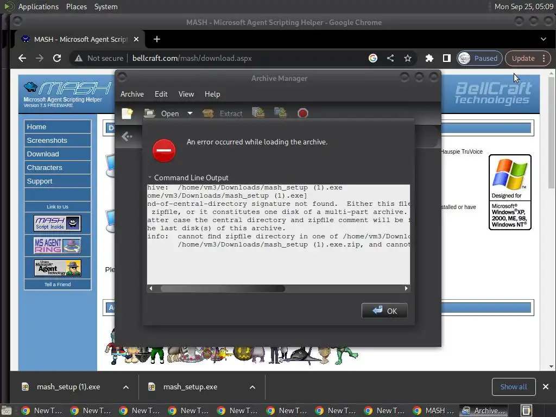Click the Add folder toolbar icon

click(280, 113)
